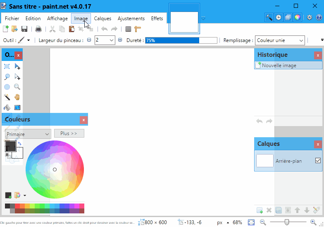Viewport: 324px width, 227px height.
Task: Swap primary and secondary colors
Action: click(19, 143)
